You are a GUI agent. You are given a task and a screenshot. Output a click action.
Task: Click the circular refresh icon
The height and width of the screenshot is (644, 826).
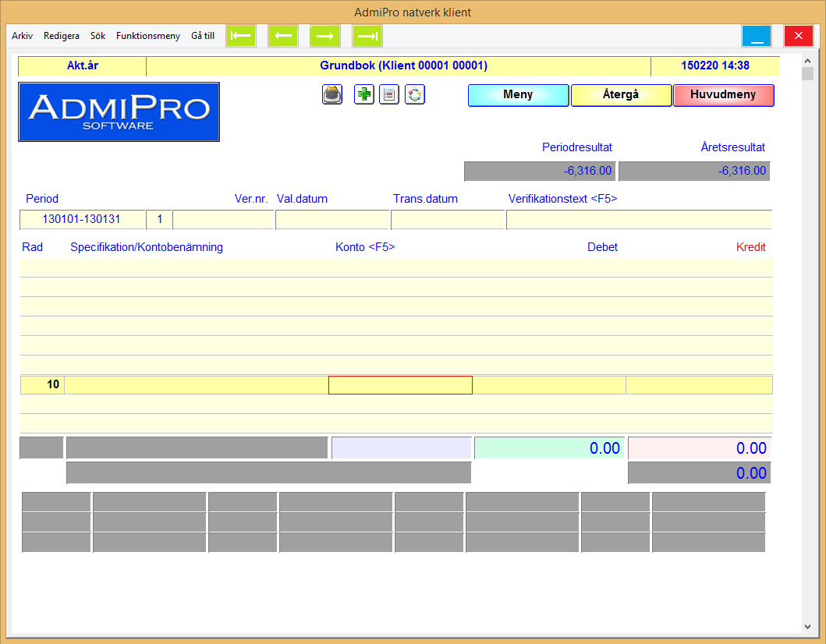click(415, 95)
